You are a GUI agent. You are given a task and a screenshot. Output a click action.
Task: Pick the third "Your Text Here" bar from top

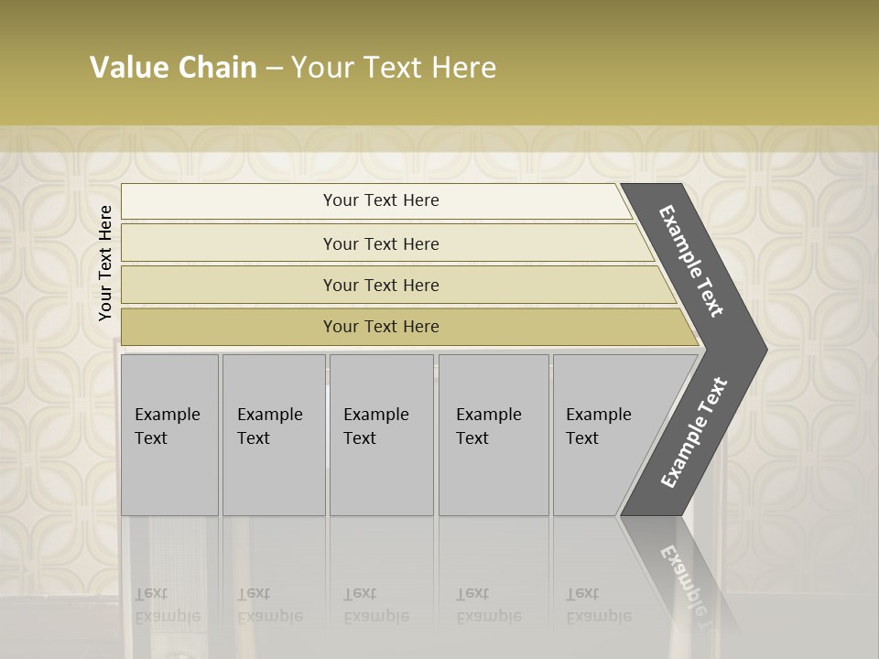(x=380, y=285)
